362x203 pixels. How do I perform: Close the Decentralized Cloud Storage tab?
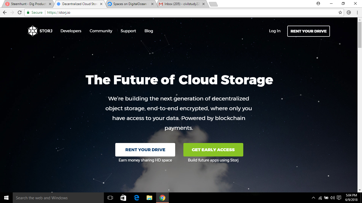[101, 4]
